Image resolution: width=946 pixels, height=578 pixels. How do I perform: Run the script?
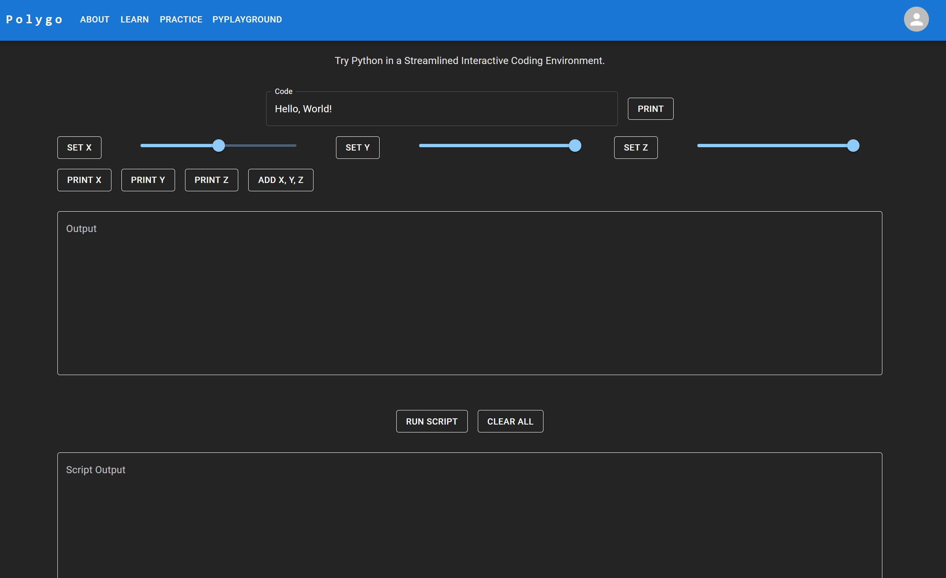(432, 421)
